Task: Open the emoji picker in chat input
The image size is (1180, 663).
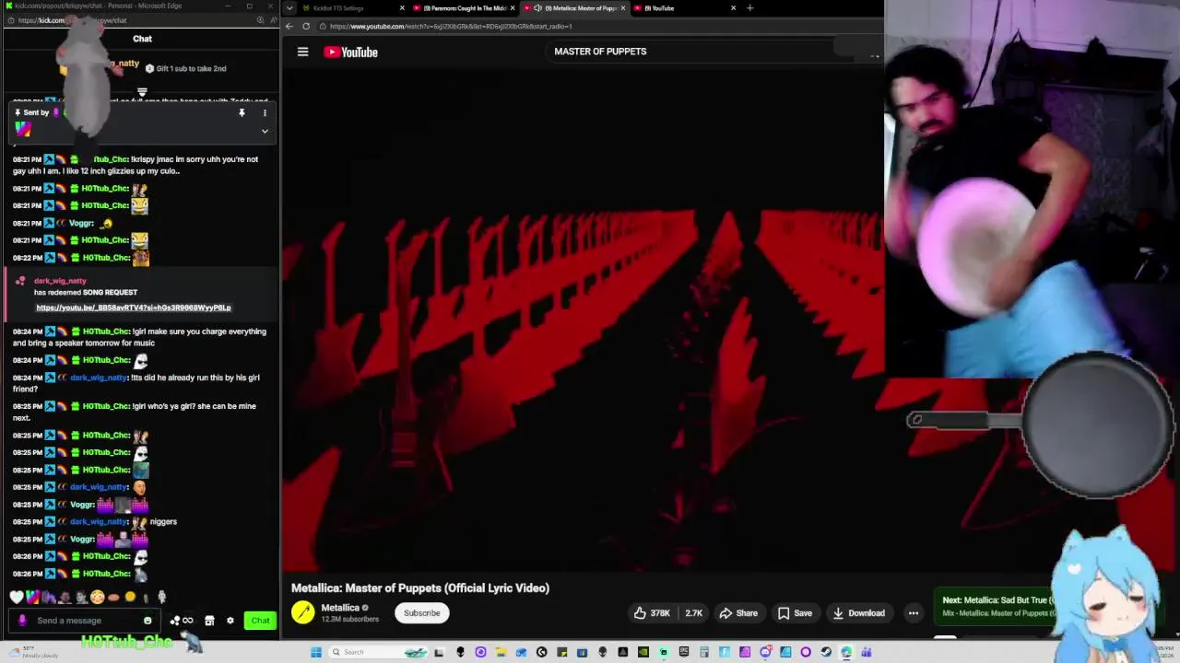Action: tap(147, 621)
